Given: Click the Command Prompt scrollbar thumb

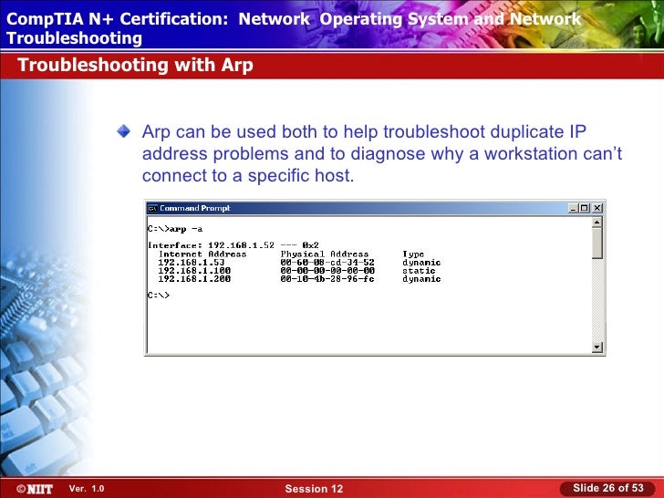Looking at the screenshot, I should [597, 243].
